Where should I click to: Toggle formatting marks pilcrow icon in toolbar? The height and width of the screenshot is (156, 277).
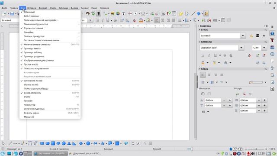coord(99,13)
